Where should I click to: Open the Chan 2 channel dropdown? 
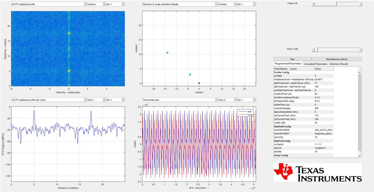coord(227,99)
